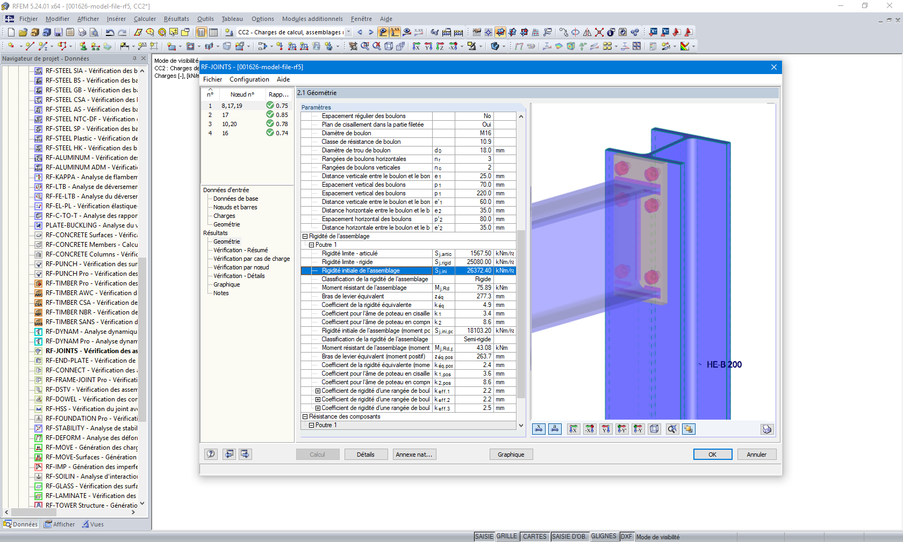Go to the previous load case arrow
This screenshot has height=542, width=903.
pyautogui.click(x=360, y=32)
